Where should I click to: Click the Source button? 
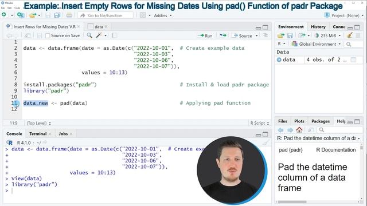(x=243, y=35)
